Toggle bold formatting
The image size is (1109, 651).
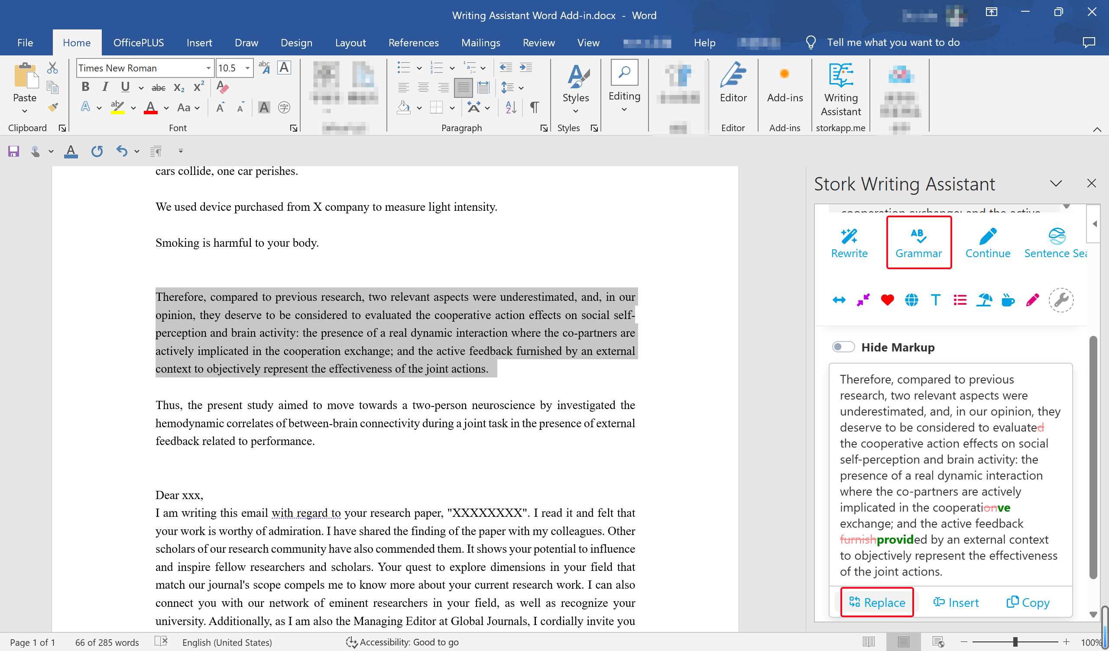tap(85, 87)
